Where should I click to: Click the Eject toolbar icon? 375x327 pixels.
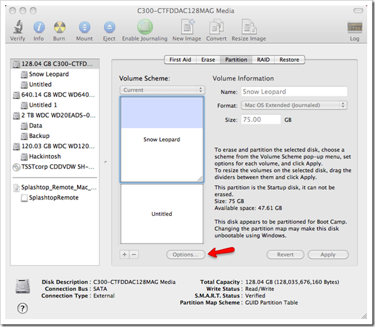pyautogui.click(x=109, y=27)
